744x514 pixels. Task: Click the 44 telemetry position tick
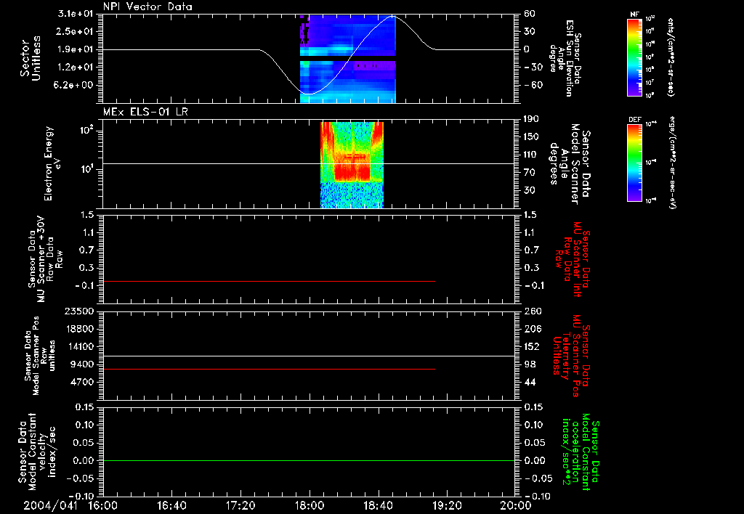[530, 382]
